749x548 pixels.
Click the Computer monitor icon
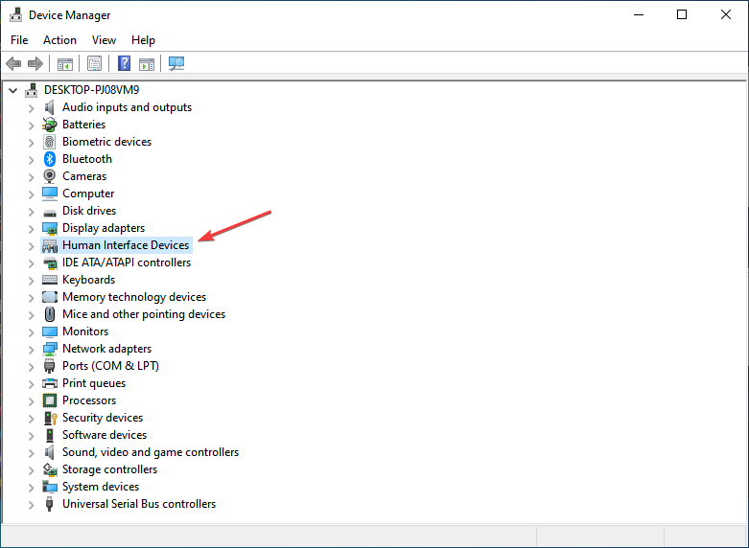[50, 194]
